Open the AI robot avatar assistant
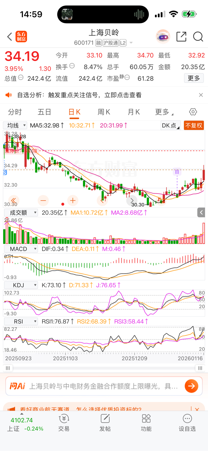 163,37
